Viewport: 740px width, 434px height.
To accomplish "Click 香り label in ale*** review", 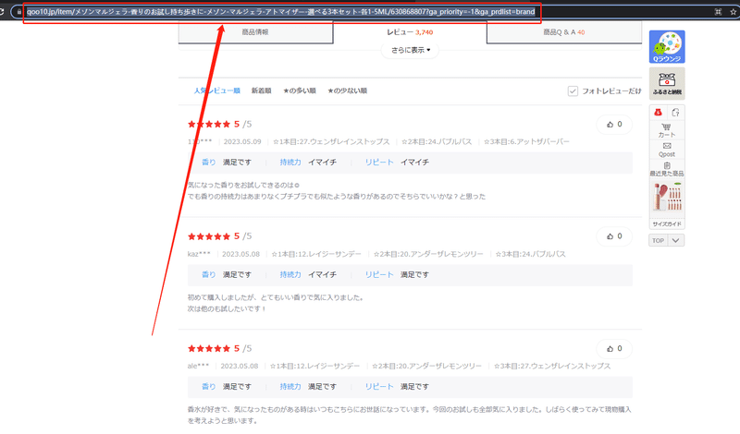I will point(209,387).
